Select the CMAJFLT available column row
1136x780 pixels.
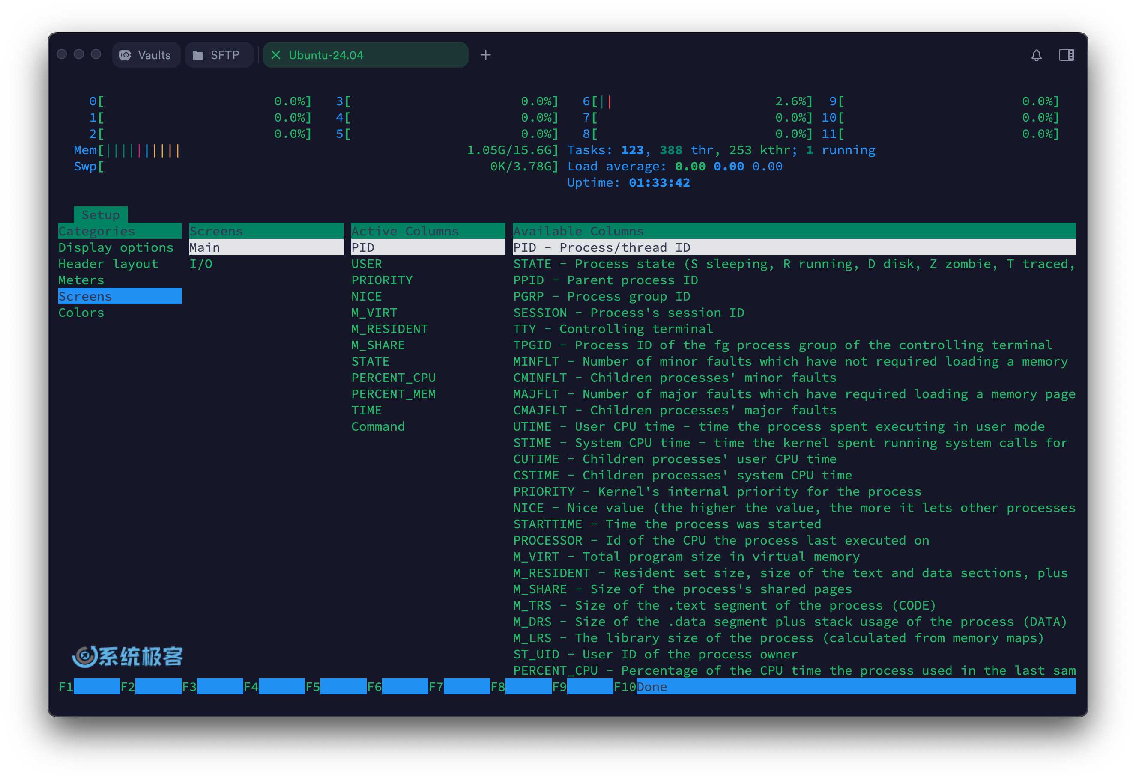[x=794, y=411]
